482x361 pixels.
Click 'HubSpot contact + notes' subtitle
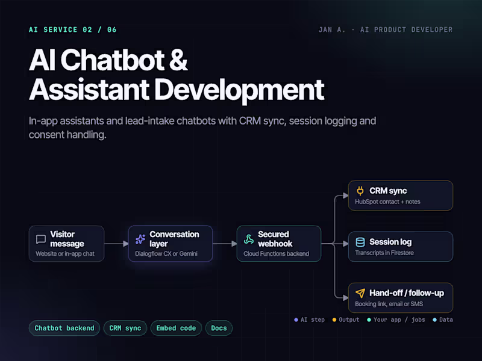(387, 202)
